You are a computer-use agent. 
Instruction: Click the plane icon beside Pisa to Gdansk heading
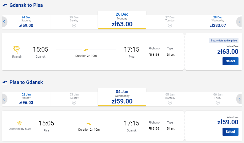[x=5, y=82]
